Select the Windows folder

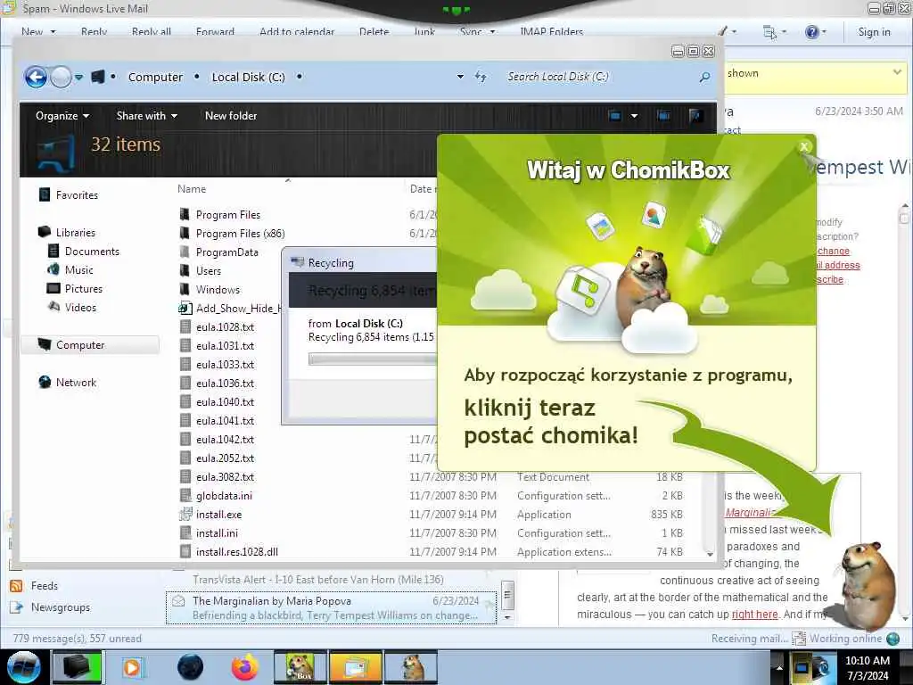(x=218, y=290)
